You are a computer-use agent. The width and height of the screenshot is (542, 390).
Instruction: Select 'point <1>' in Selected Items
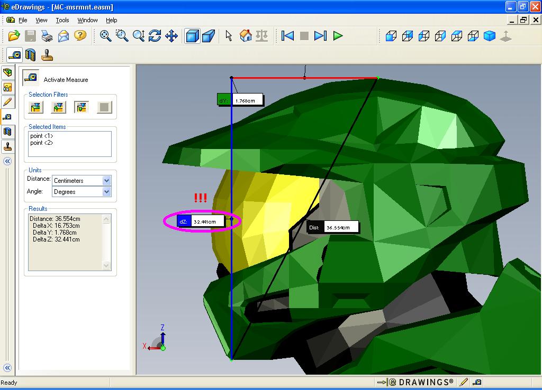(42, 136)
